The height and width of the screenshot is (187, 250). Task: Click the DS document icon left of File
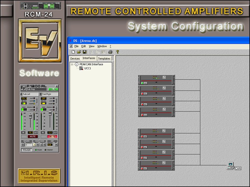[x=71, y=46]
